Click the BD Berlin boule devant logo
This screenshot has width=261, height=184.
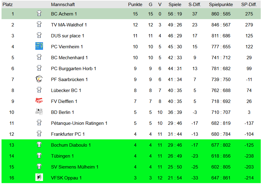(39, 111)
